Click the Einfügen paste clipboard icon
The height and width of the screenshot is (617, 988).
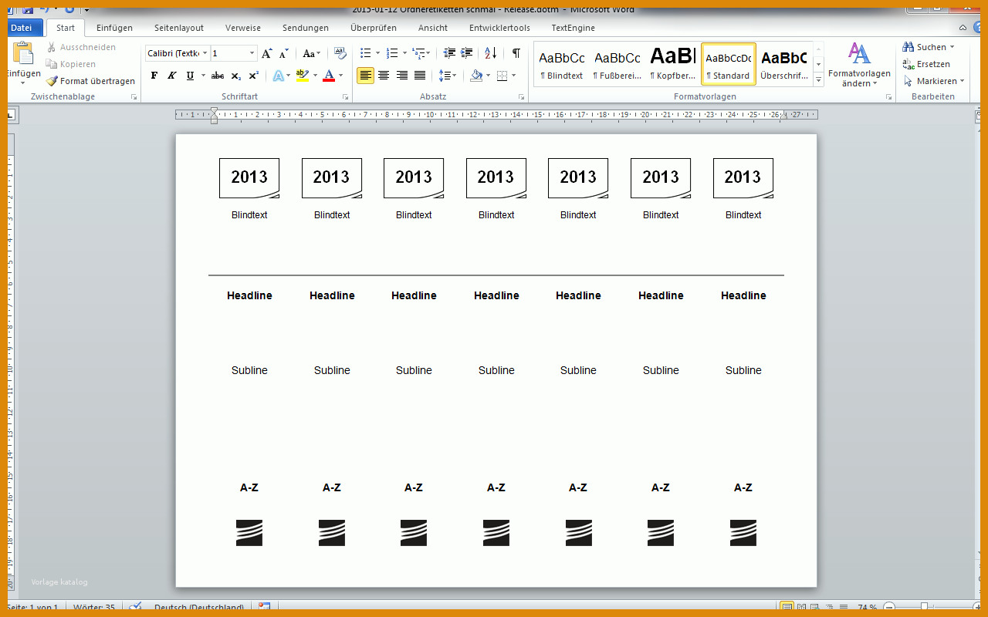[x=23, y=53]
